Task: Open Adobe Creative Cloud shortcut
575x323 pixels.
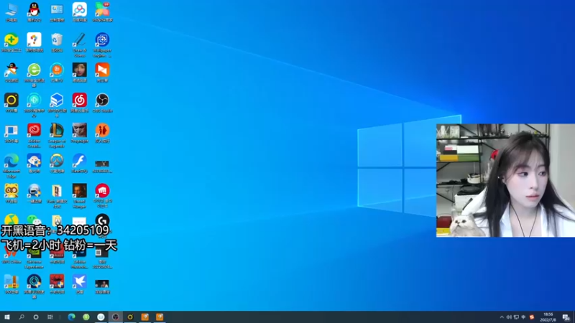Action: point(34,135)
